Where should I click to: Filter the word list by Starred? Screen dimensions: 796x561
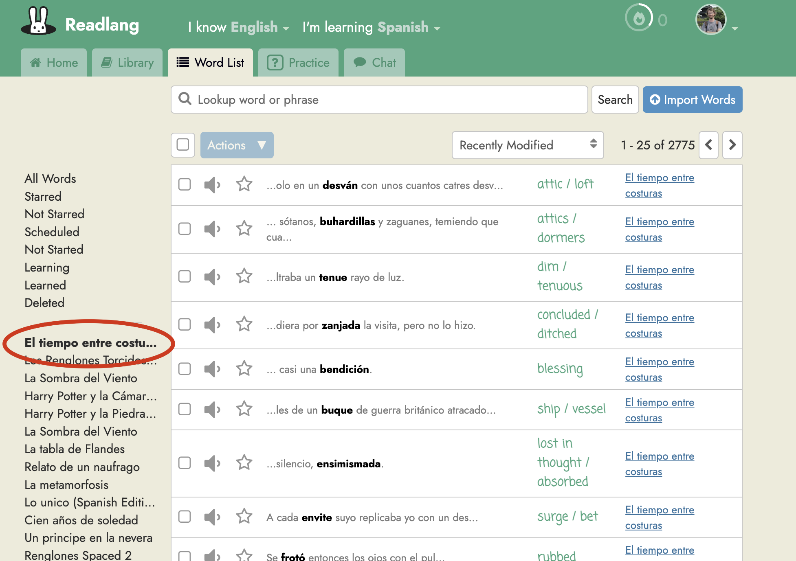43,196
